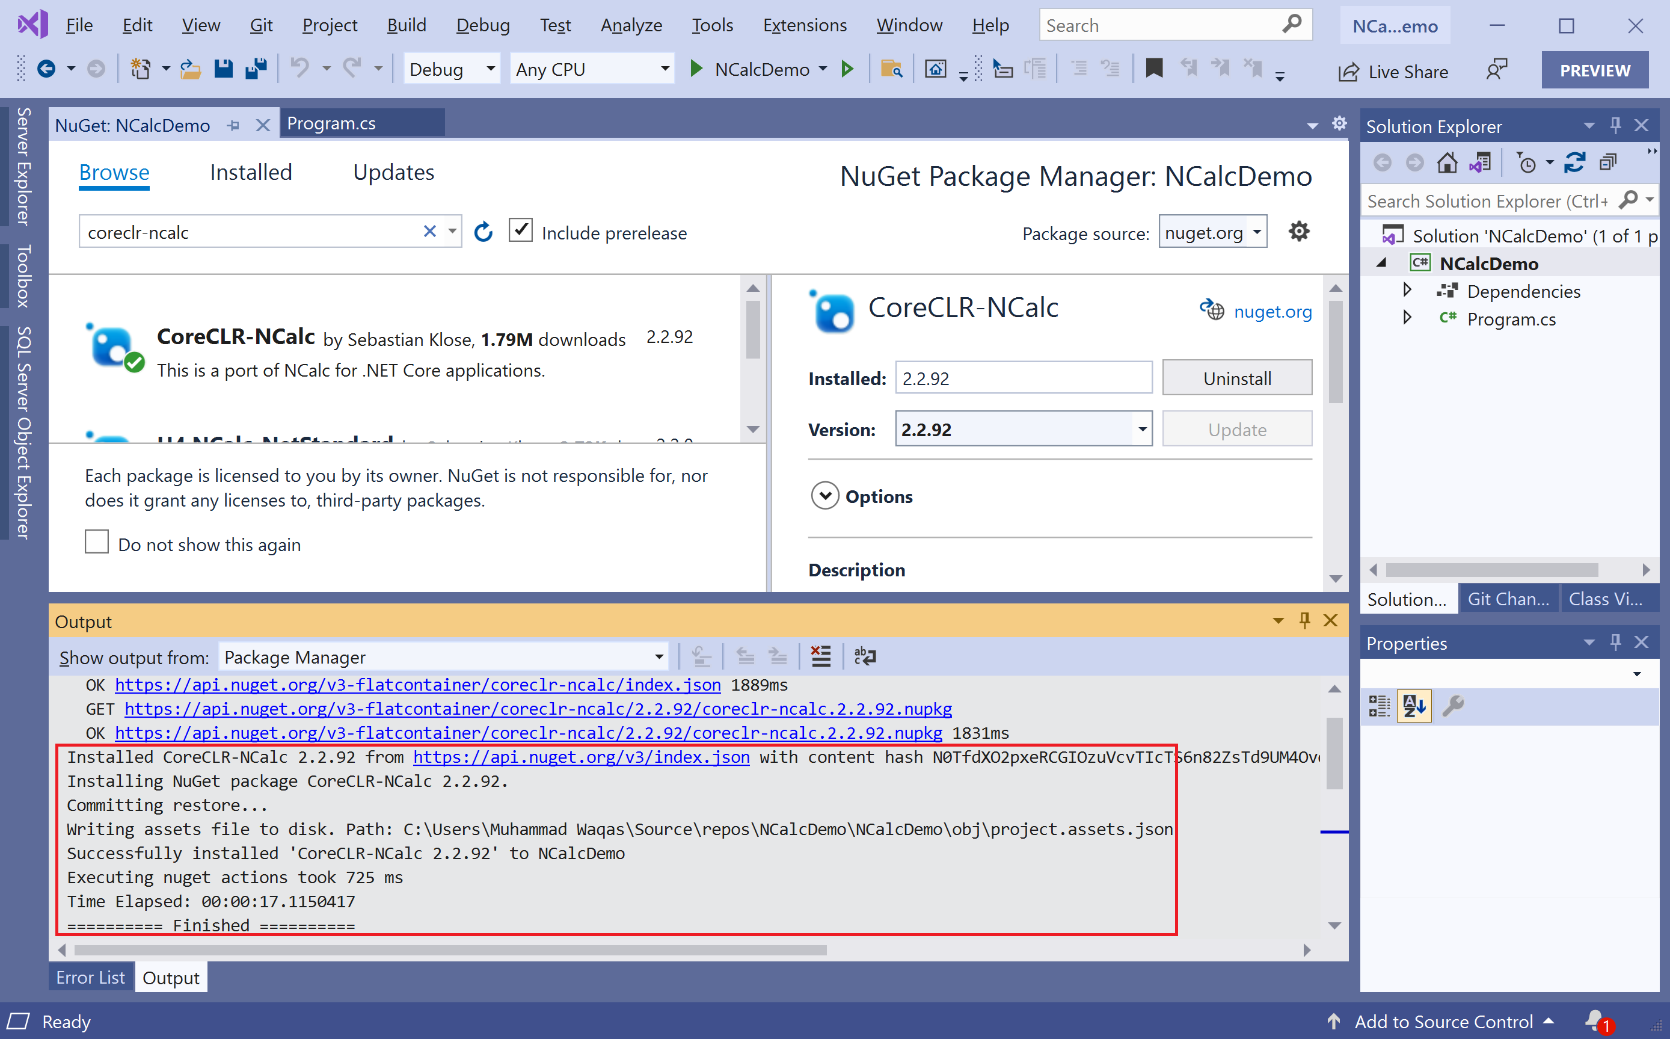Switch to the Installed tab
The height and width of the screenshot is (1039, 1670).
click(251, 172)
